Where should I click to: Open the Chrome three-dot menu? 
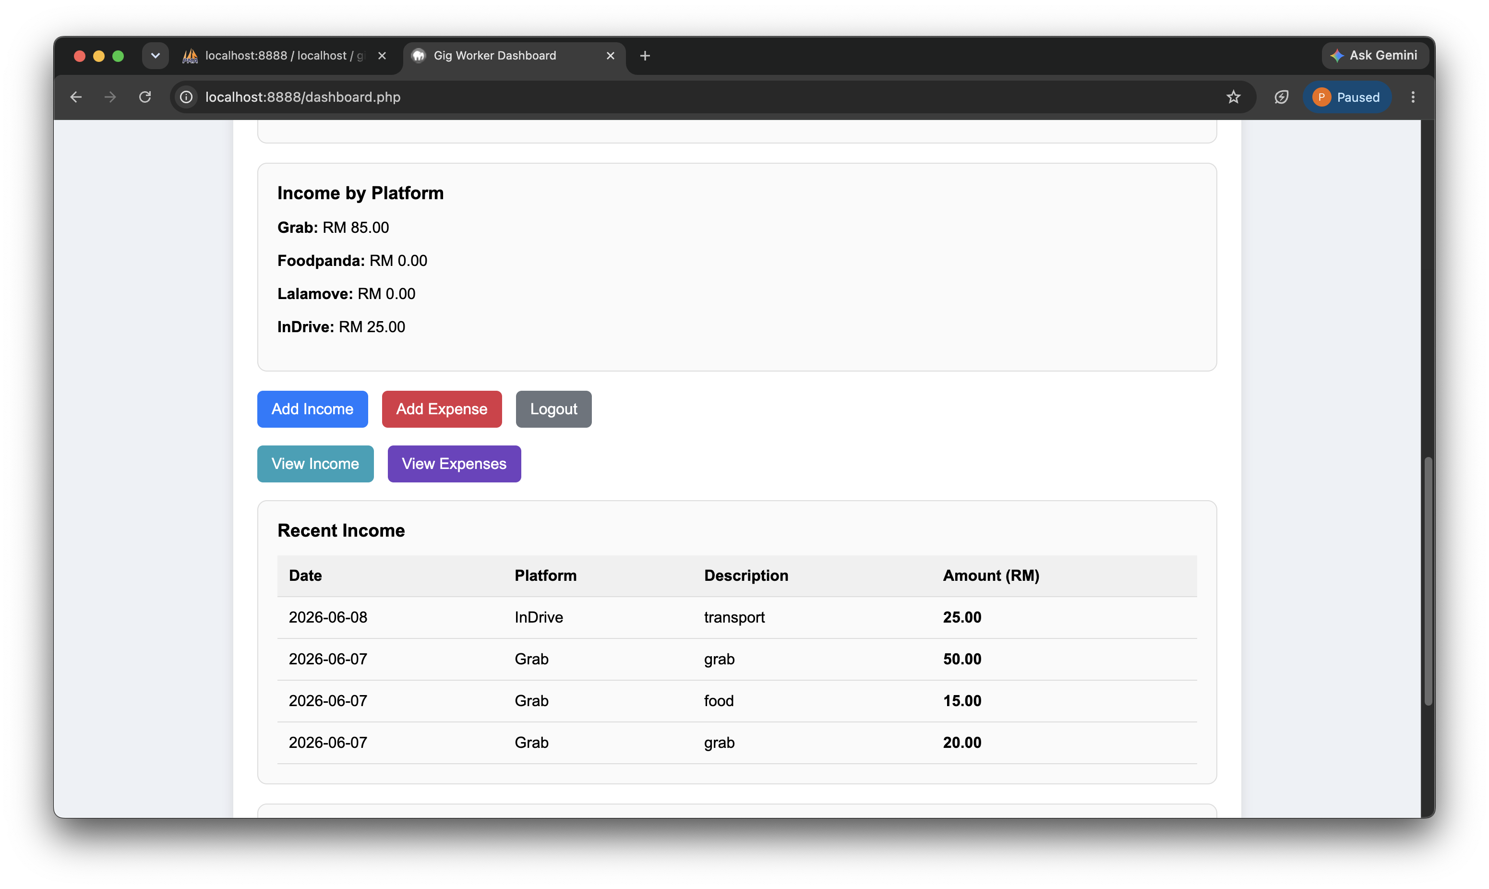tap(1413, 97)
